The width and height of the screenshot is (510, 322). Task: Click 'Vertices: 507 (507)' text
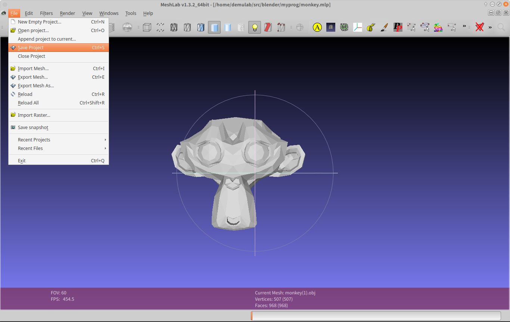[x=274, y=299]
